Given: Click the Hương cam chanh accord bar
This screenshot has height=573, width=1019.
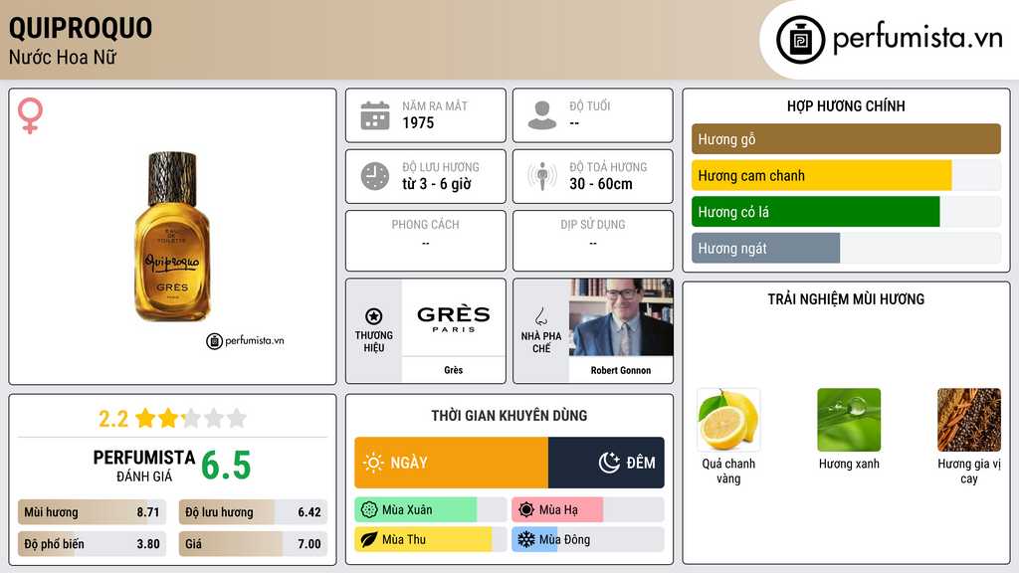Looking at the screenshot, I should point(846,175).
